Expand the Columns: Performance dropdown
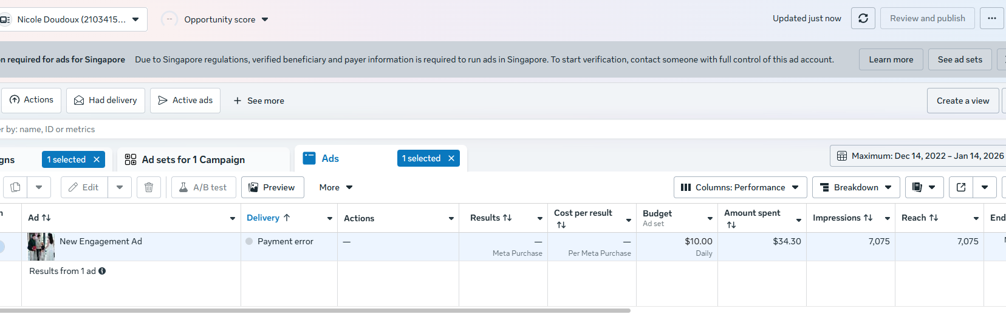The width and height of the screenshot is (1006, 317). [x=740, y=187]
